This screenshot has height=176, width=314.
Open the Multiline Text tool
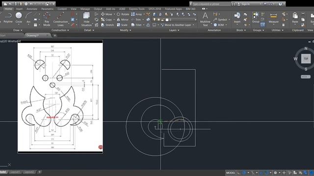tap(205, 20)
